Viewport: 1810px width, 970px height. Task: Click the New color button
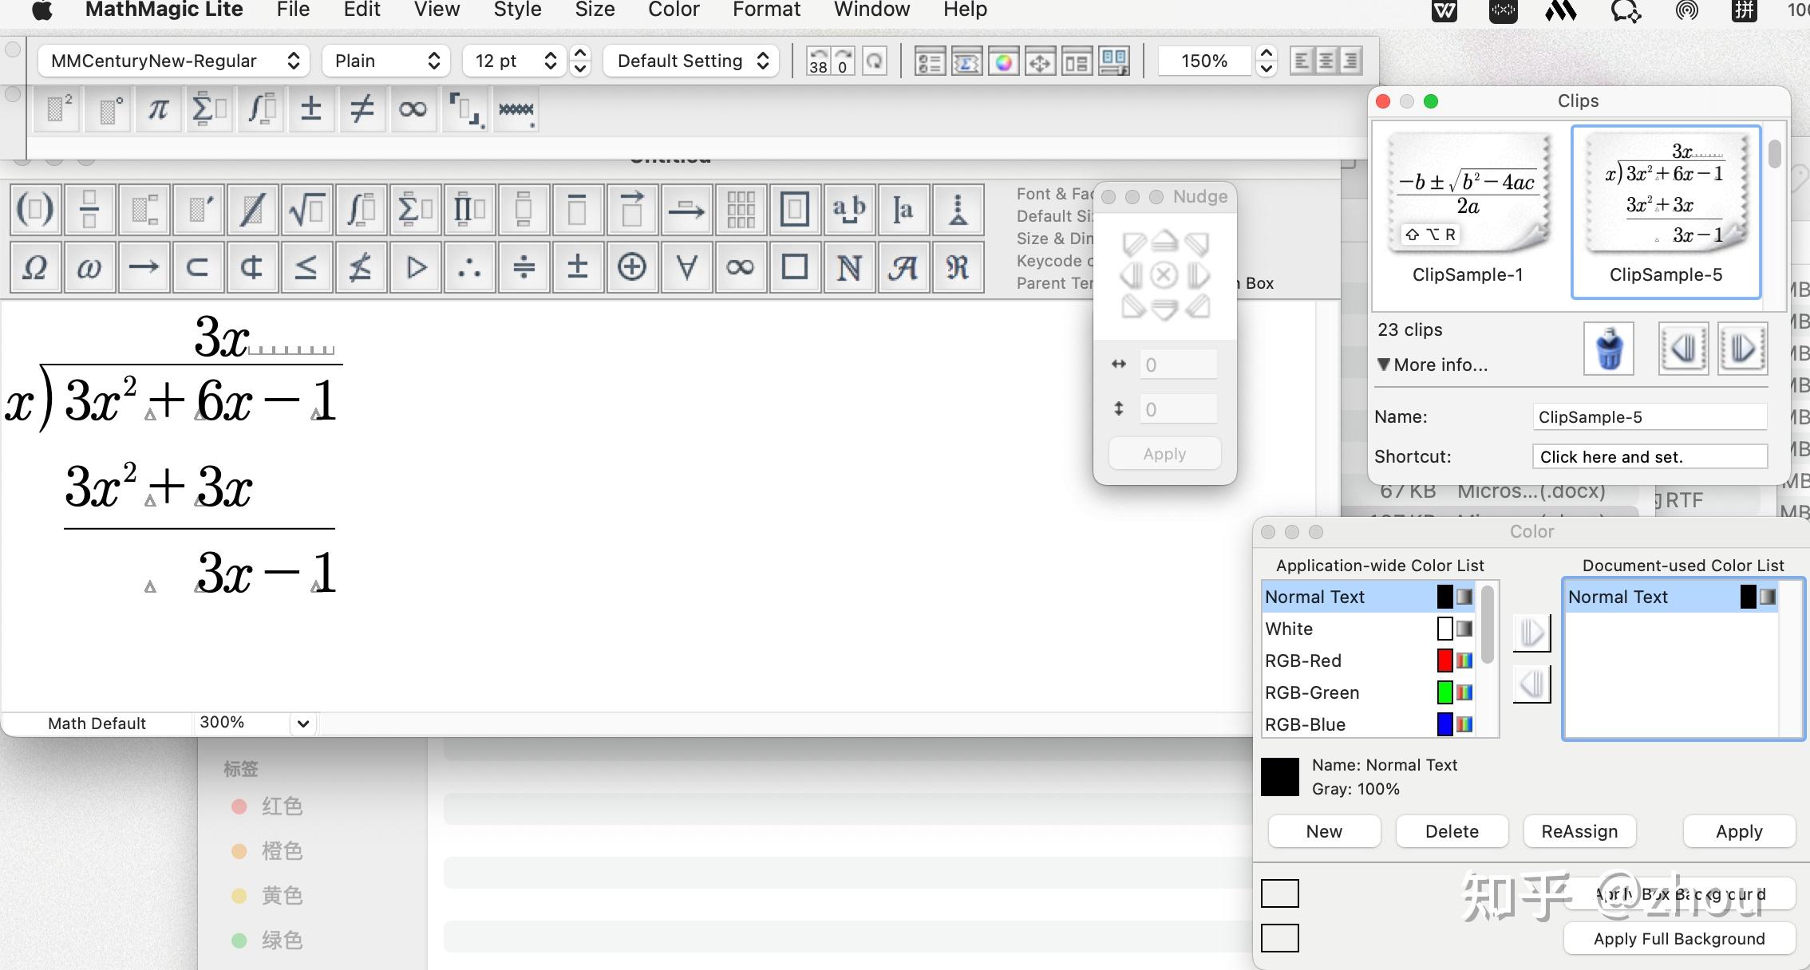point(1324,831)
